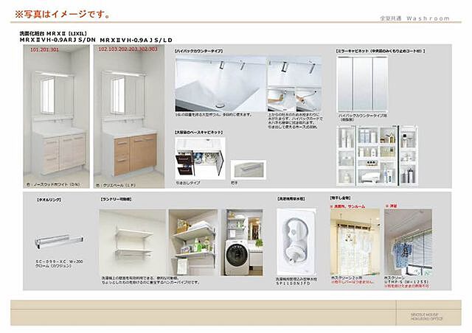Click the chrome towel ring image
Image resolution: width=472 pixels, height=333 pixels.
[59, 242]
